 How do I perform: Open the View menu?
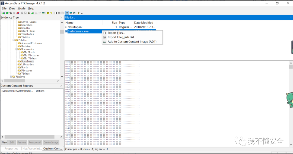coord(12,8)
